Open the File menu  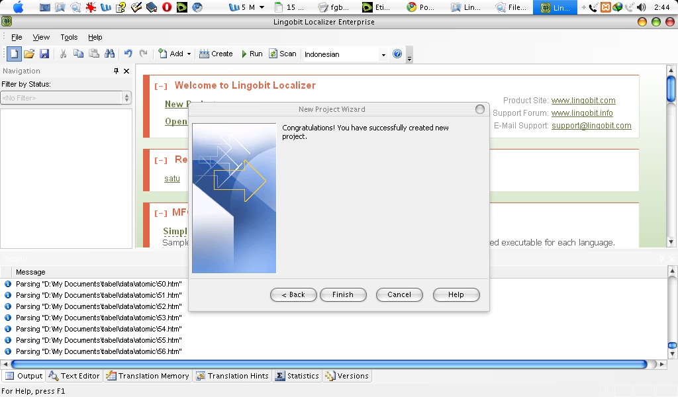point(17,37)
